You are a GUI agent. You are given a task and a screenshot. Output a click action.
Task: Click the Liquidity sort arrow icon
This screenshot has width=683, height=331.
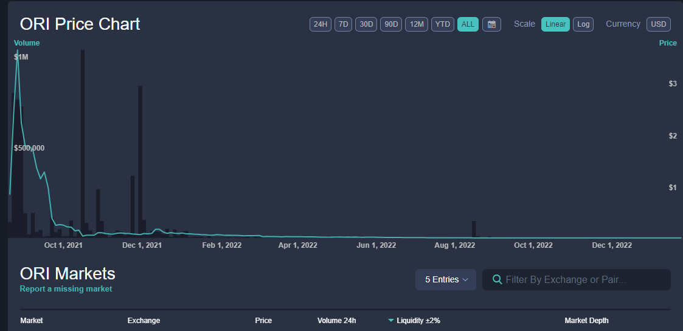(x=390, y=321)
